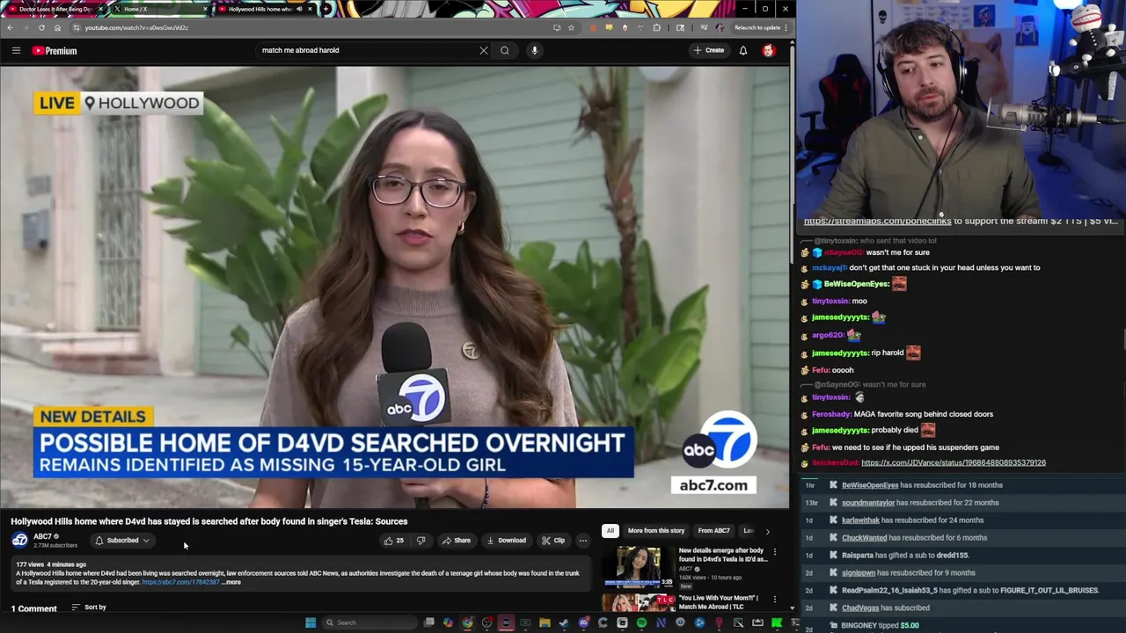Open Sort by for comments

pyautogui.click(x=89, y=608)
